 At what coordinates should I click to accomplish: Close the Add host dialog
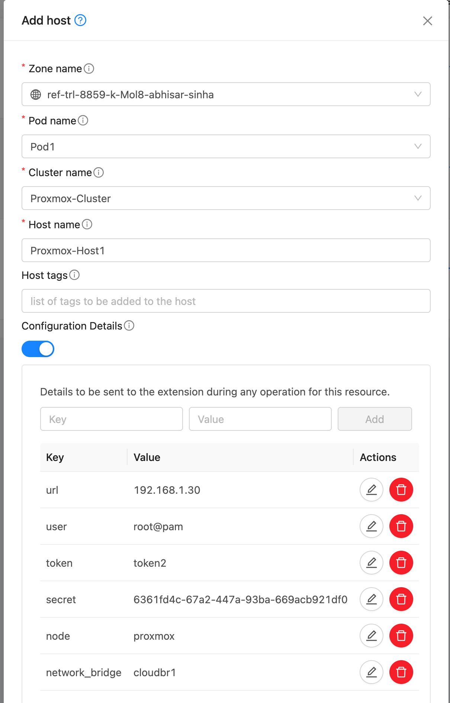click(427, 21)
